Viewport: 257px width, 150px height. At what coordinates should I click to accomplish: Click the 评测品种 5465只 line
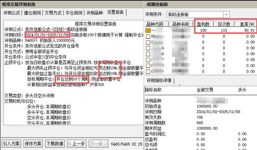click(39, 40)
